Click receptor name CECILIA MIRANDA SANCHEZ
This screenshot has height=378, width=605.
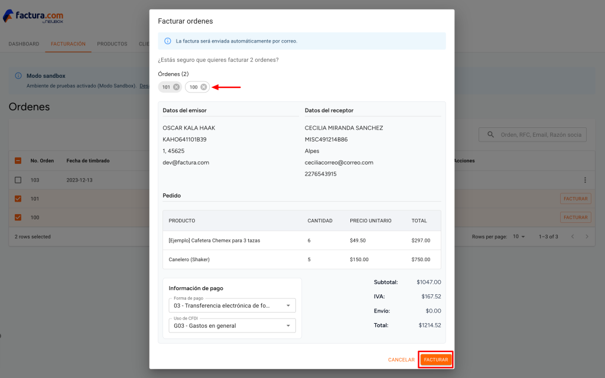[x=344, y=128]
